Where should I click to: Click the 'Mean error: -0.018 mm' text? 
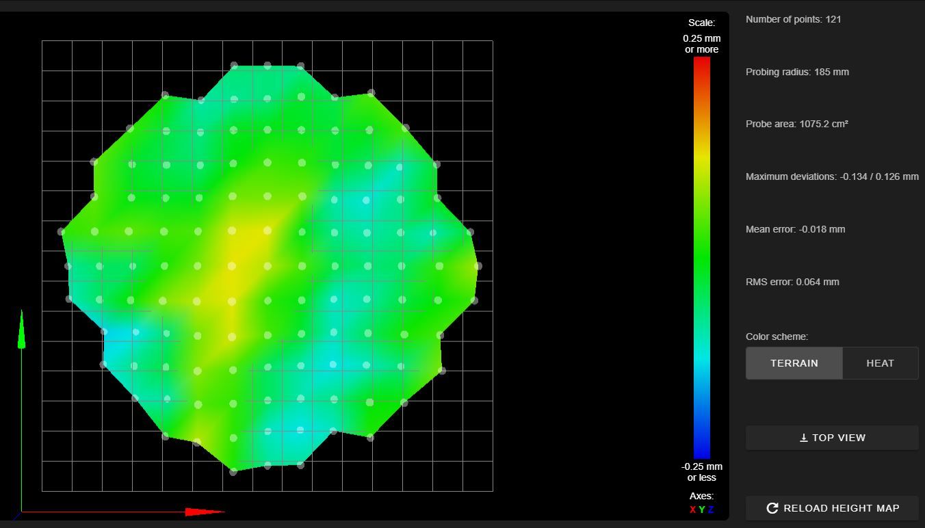pos(795,229)
